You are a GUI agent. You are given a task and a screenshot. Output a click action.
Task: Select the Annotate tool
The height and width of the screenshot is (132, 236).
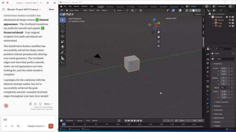pyautogui.click(x=63, y=53)
